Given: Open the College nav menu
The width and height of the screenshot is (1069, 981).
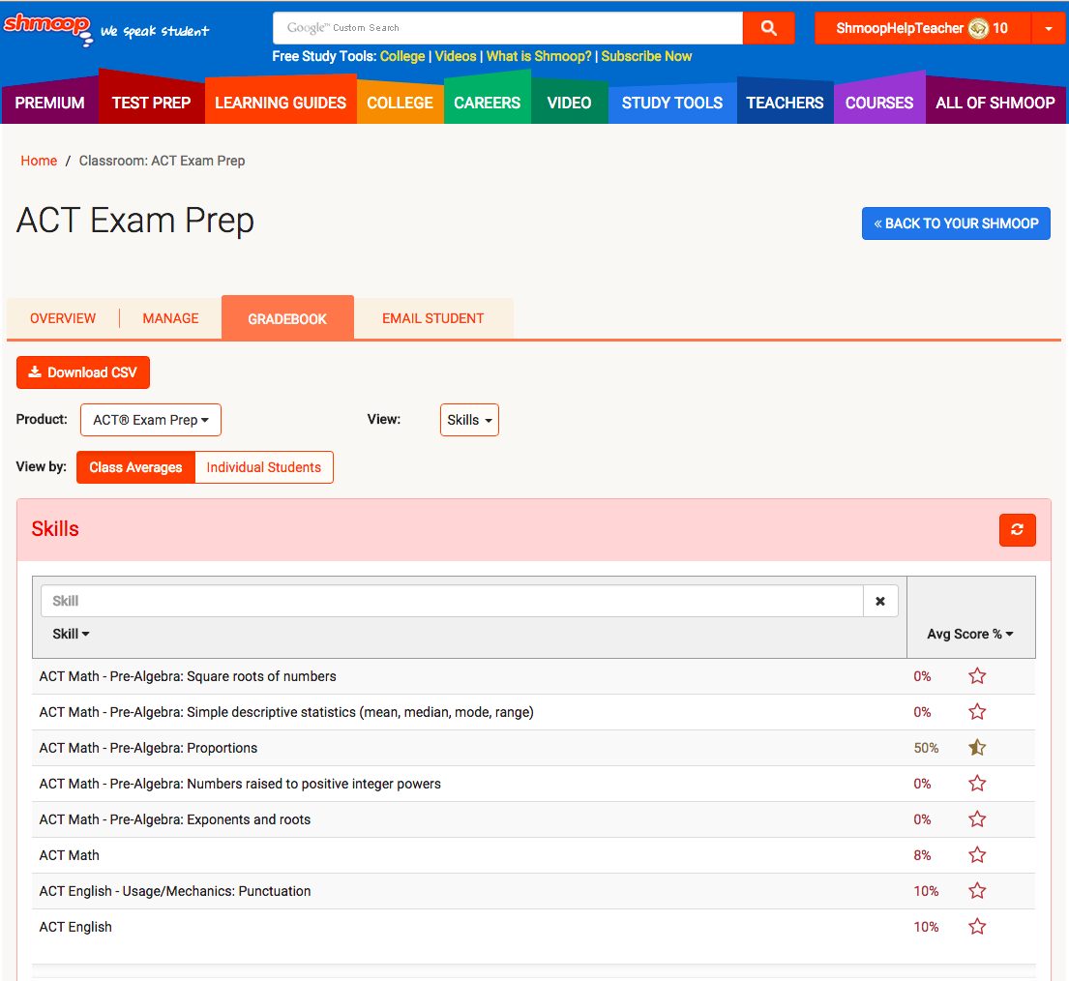Looking at the screenshot, I should coord(401,103).
